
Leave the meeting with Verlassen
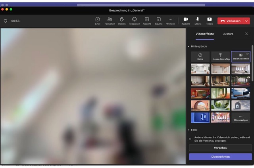tap(230, 21)
